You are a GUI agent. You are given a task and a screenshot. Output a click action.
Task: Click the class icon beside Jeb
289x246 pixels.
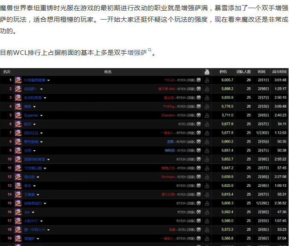coord(18,212)
